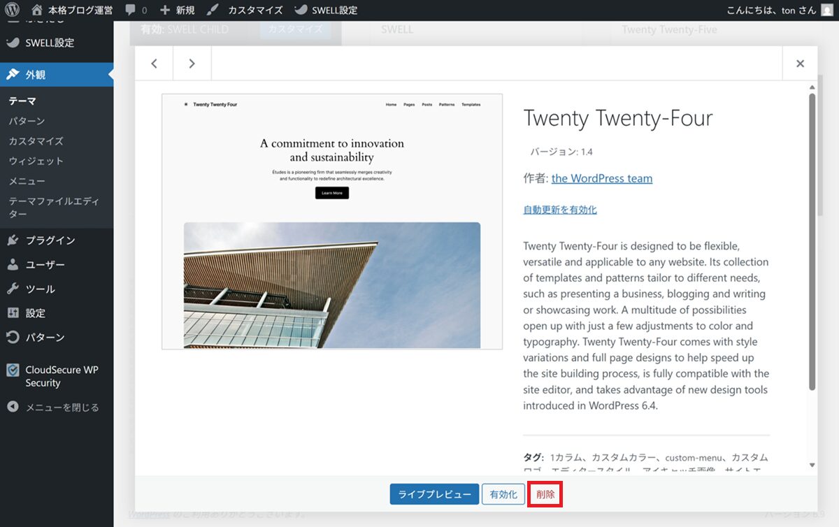Image resolution: width=839 pixels, height=527 pixels.
Task: Select the ウィジェット submenu item
Action: pos(36,161)
